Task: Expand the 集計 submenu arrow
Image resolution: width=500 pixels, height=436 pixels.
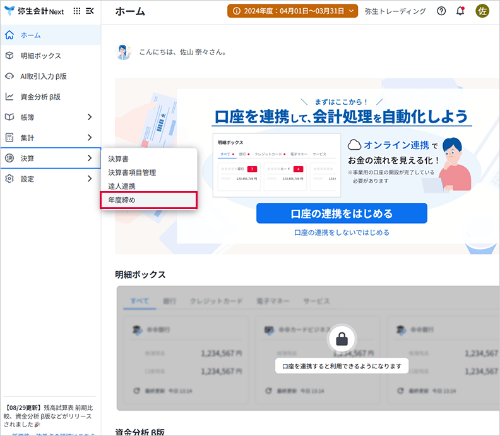Action: tap(89, 138)
